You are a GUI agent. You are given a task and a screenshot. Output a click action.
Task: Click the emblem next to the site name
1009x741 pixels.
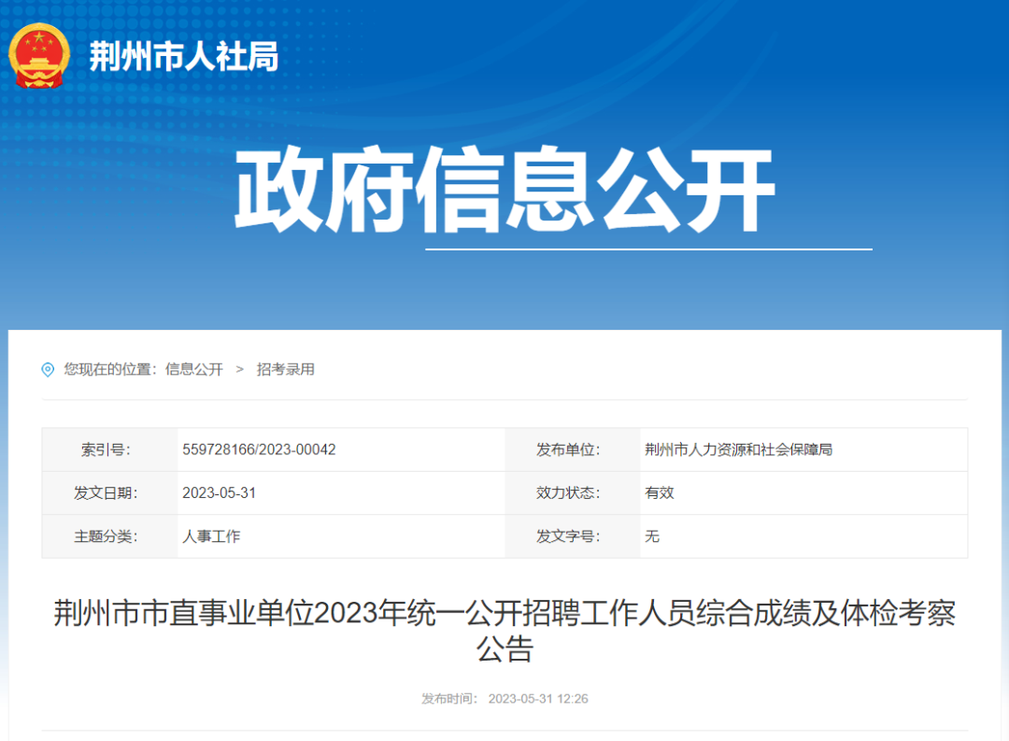[38, 54]
